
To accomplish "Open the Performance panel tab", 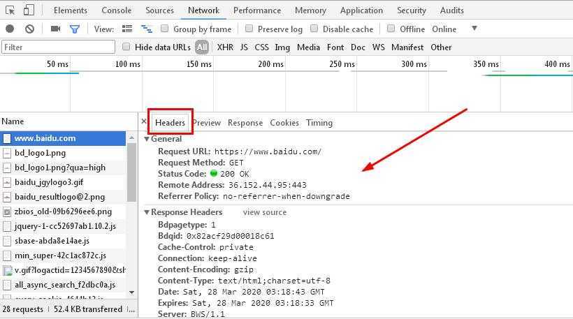I will point(257,10).
